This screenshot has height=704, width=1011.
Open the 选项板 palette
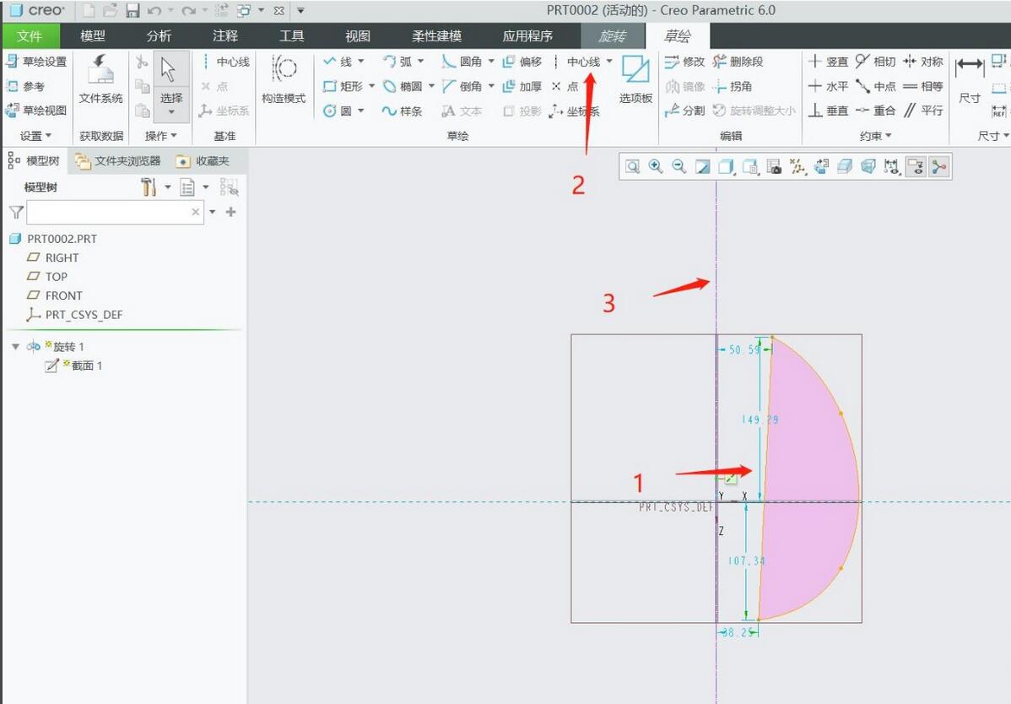[635, 79]
